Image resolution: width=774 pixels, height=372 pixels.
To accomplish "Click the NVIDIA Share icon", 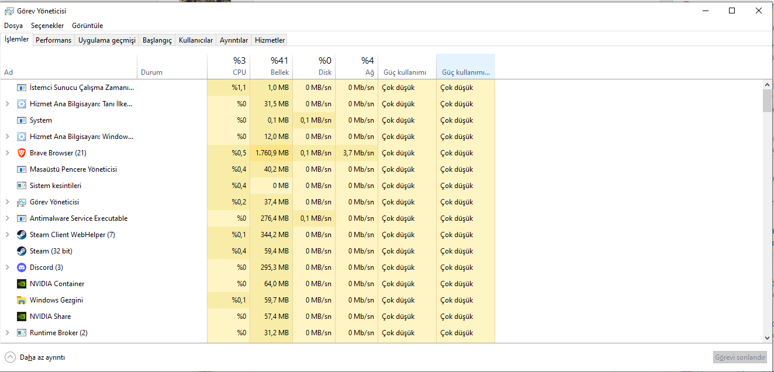I will click(x=22, y=317).
